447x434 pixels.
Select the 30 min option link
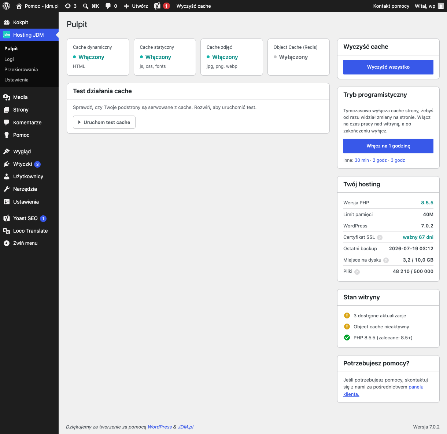(x=362, y=160)
